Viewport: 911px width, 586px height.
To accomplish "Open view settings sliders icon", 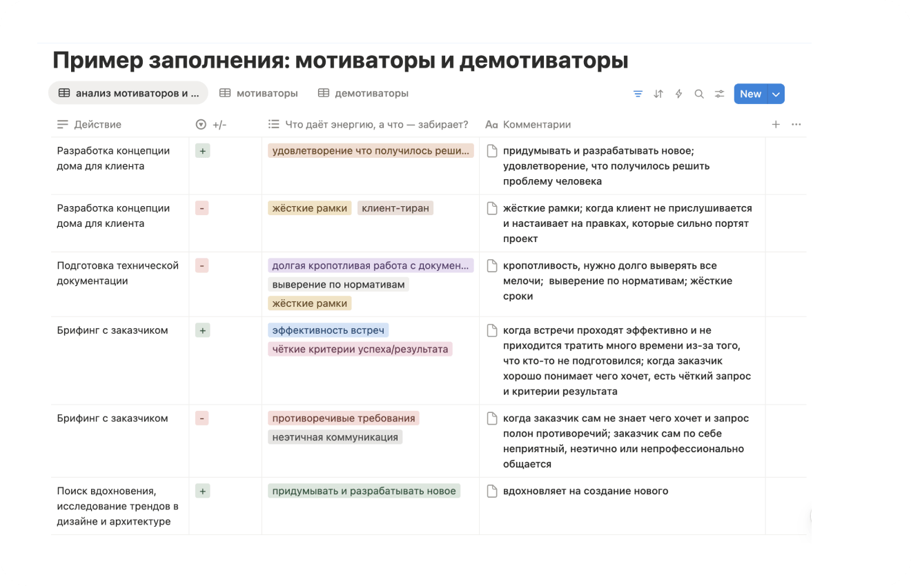I will tap(720, 94).
